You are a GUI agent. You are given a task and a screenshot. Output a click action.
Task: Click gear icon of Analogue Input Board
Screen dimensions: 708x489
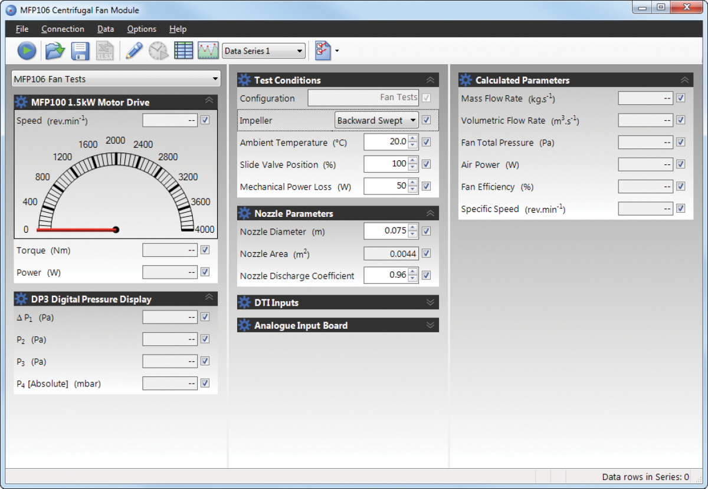coord(245,325)
